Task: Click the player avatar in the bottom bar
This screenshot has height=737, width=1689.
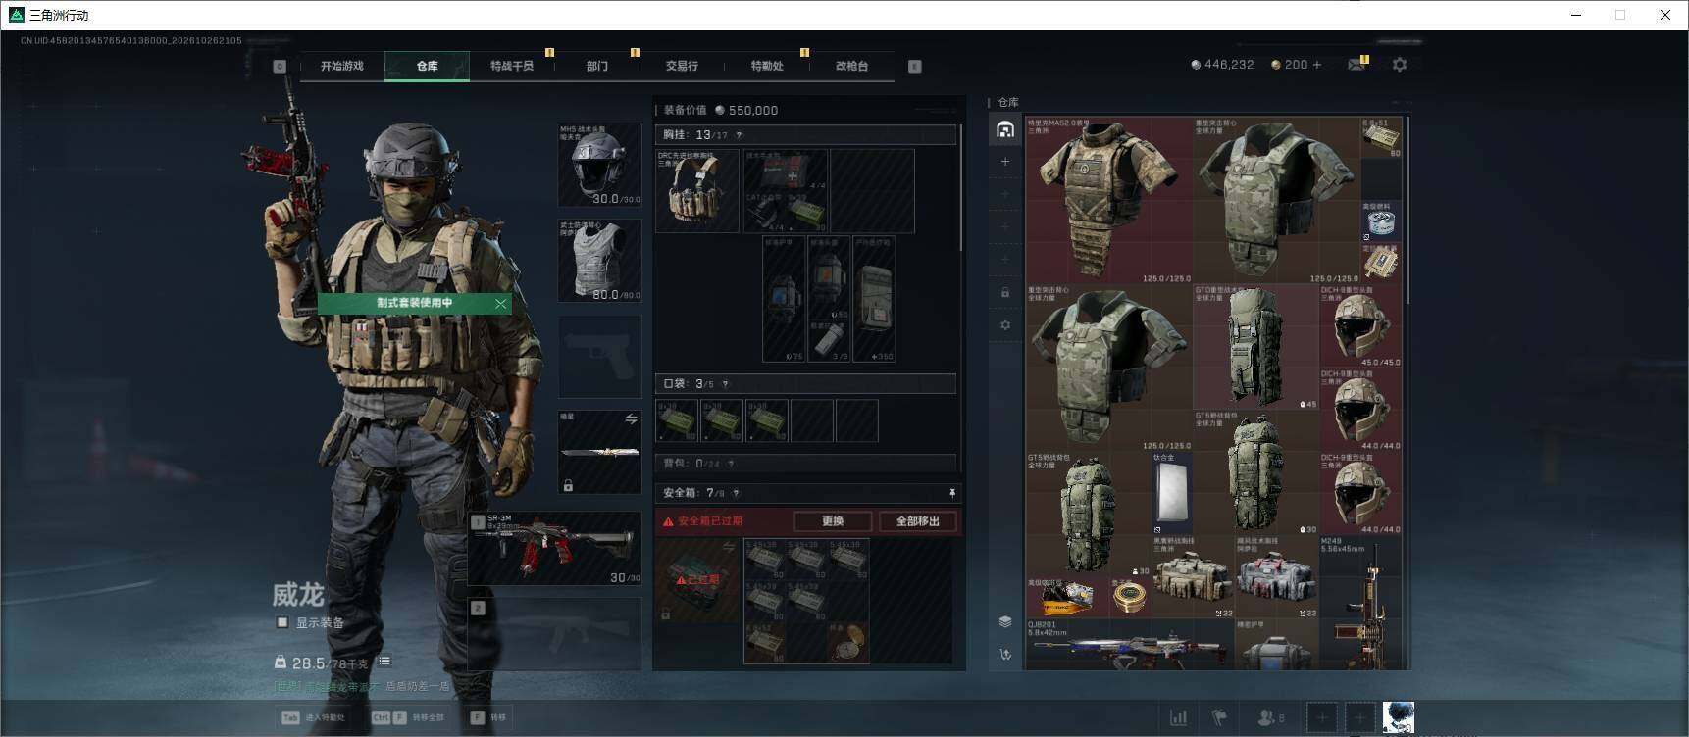Action: pyautogui.click(x=1399, y=718)
